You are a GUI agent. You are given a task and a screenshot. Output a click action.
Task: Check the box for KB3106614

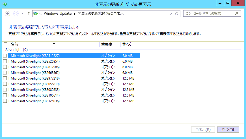5,95
